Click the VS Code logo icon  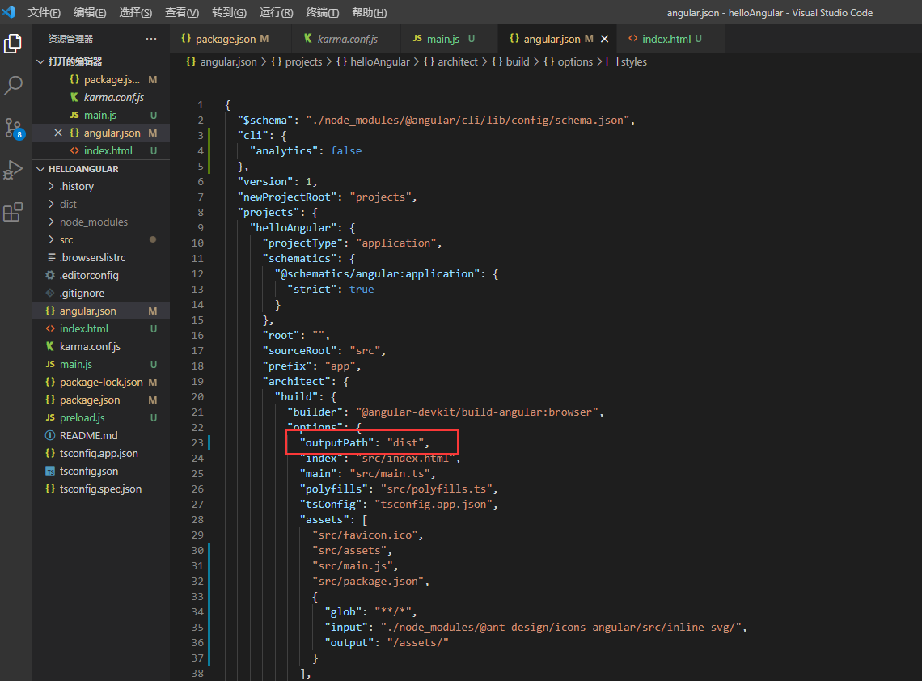pos(9,12)
